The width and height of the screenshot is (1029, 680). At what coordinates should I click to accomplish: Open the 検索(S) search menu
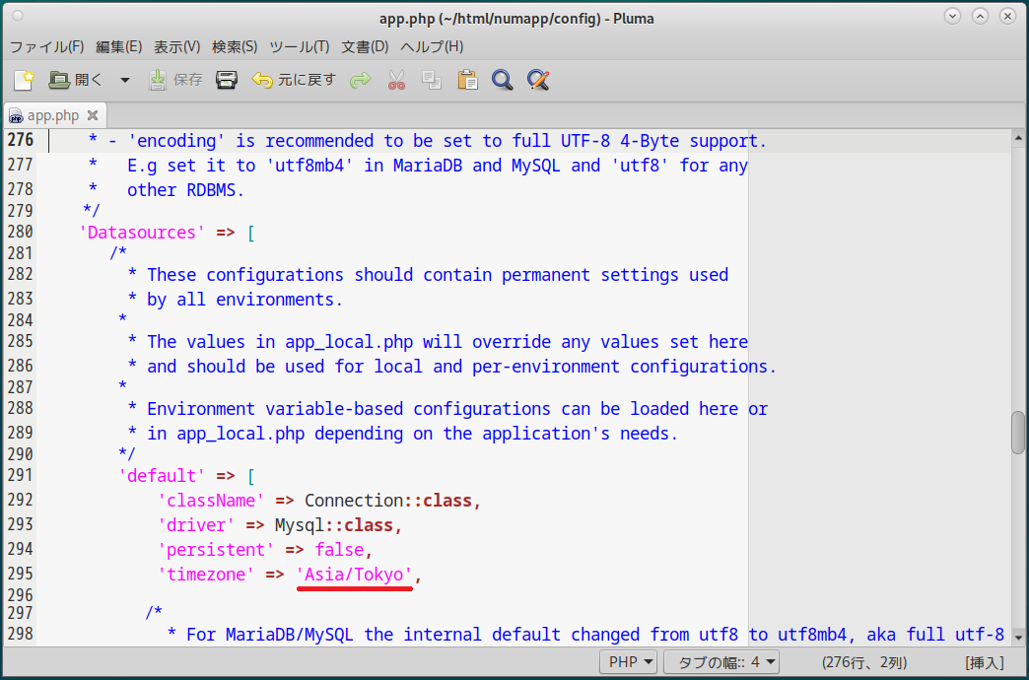pyautogui.click(x=235, y=46)
